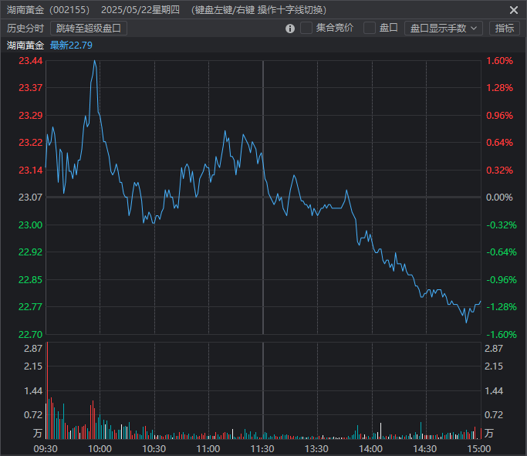The height and width of the screenshot is (456, 527).
Task: Click the 最新22.79 latest price text
Action: coord(71,45)
